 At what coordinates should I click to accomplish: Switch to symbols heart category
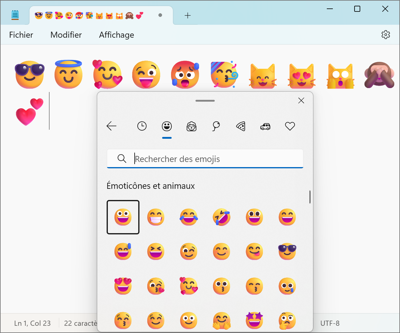pyautogui.click(x=290, y=126)
